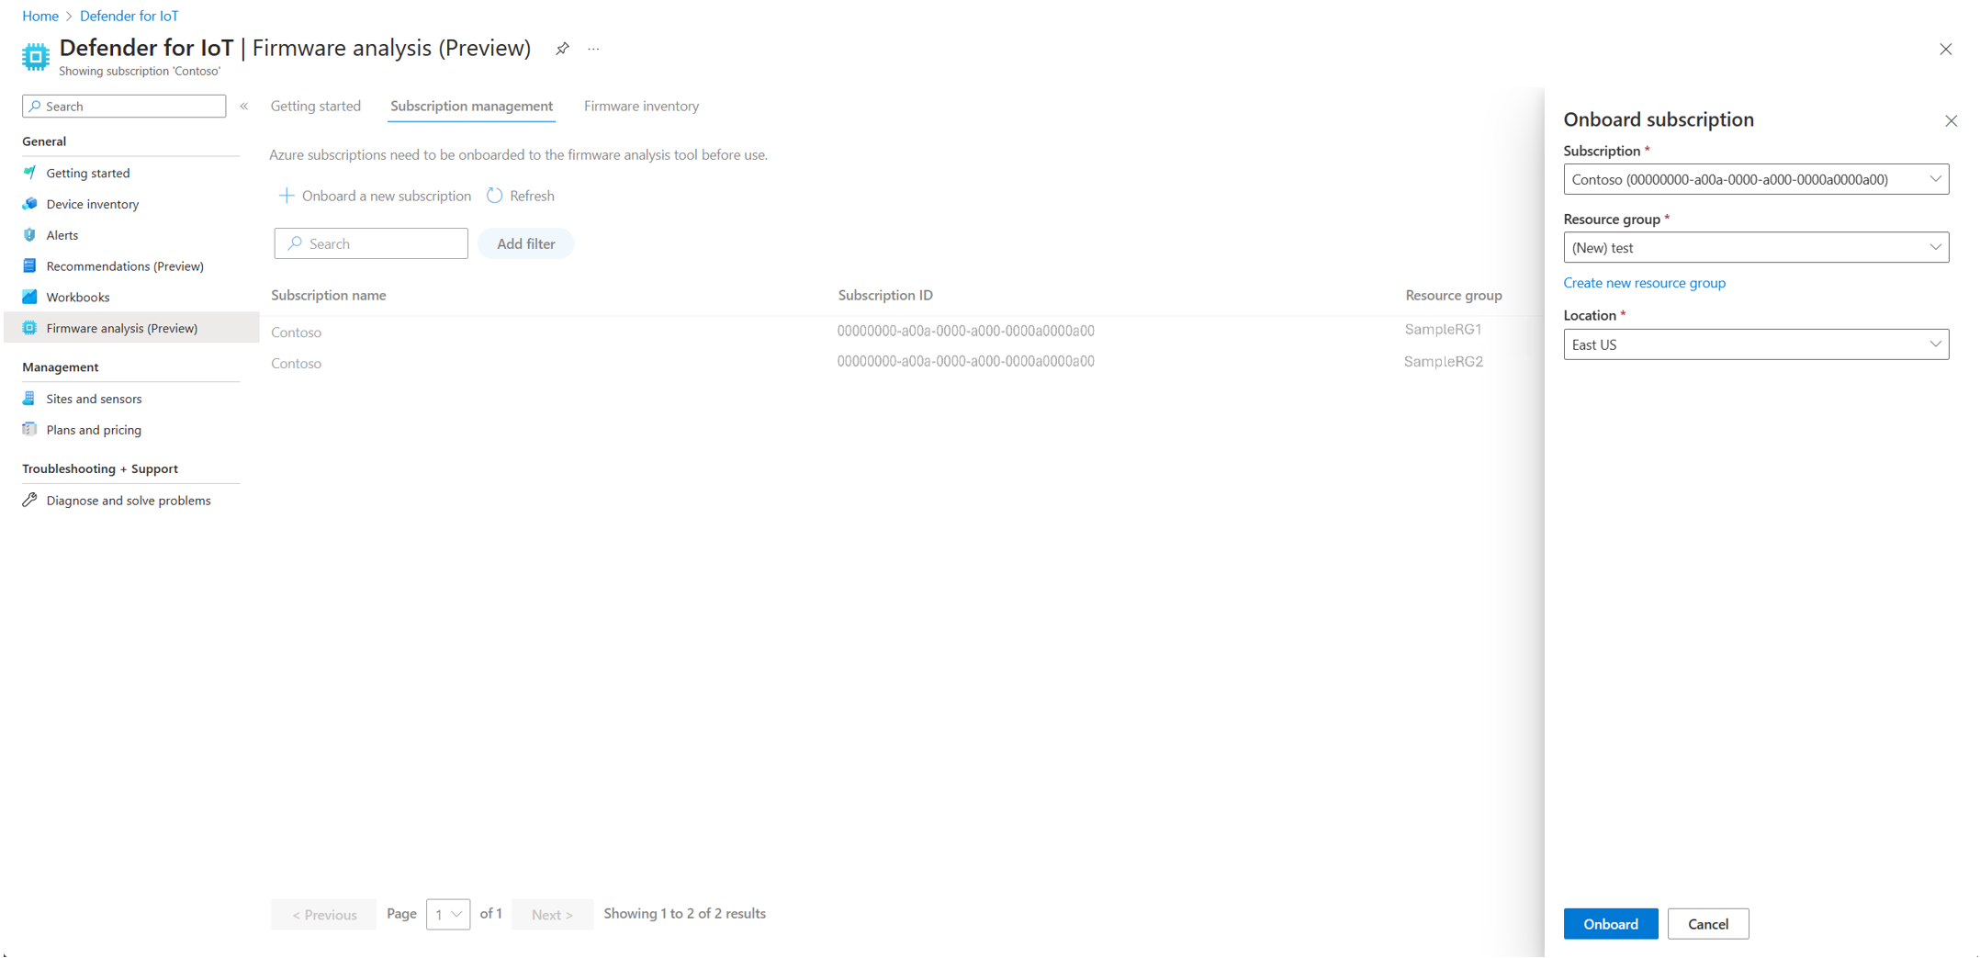Open Recommendations (Preview) in the sidebar
Screen dimensions: 1980x958
coord(125,266)
